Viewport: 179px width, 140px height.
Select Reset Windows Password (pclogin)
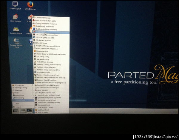(52, 83)
